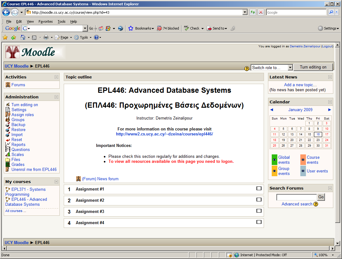Collapse the Search Forums block
The image size is (342, 259).
pos(330,188)
